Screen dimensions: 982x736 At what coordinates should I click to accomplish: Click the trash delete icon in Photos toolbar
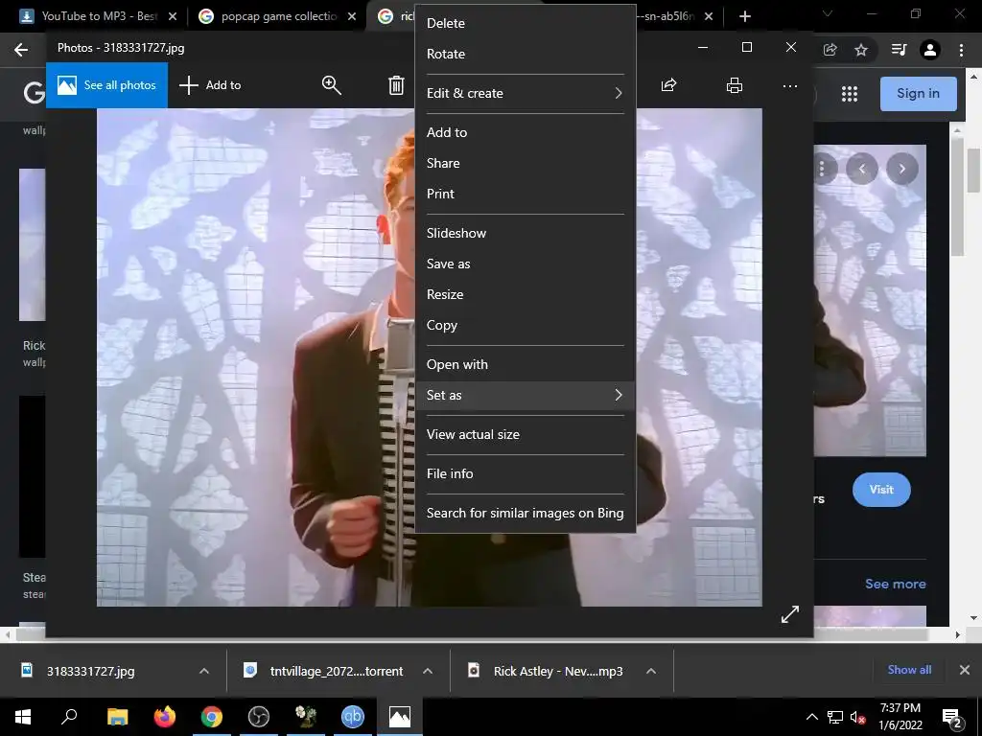pos(396,85)
